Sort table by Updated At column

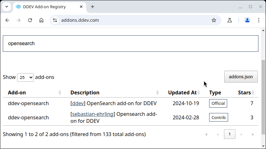[x=182, y=92]
